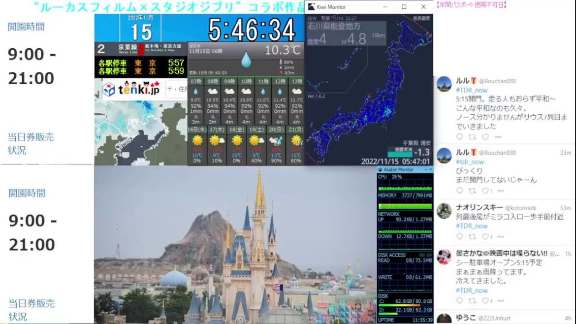576x324 pixels.
Task: Toggle like on ナオリンスキー's tweet
Action: 485,235
